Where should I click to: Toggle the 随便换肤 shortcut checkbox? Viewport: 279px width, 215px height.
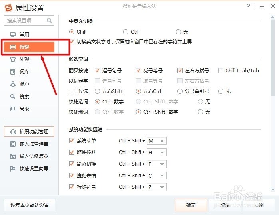[72, 152]
